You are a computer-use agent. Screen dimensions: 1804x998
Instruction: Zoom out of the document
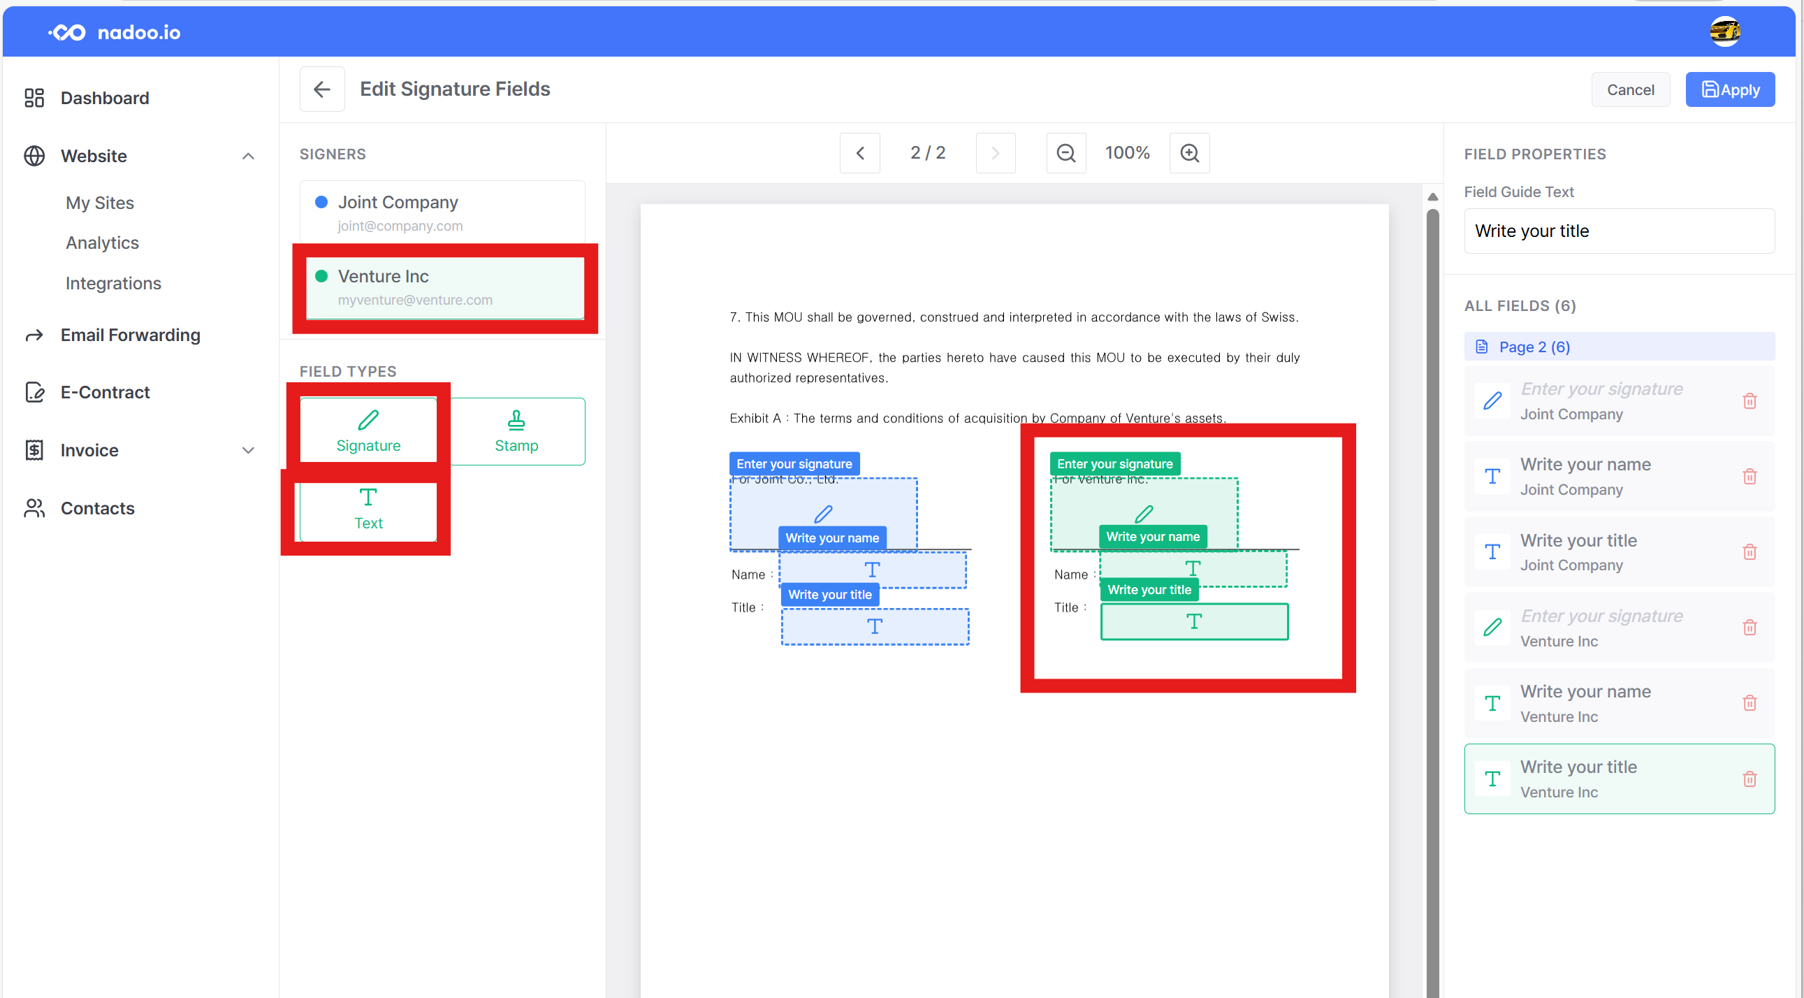(1066, 152)
